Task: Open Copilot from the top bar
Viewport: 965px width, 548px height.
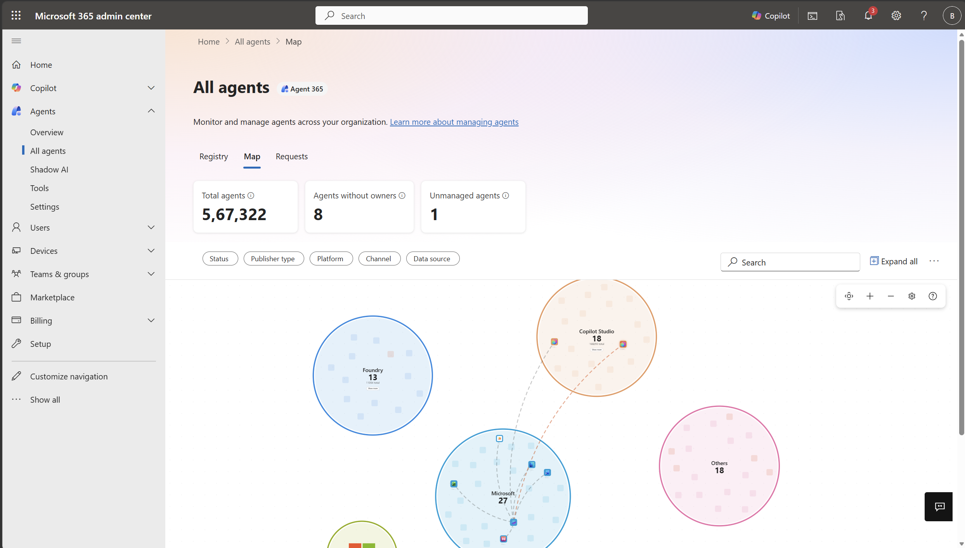Action: click(771, 16)
